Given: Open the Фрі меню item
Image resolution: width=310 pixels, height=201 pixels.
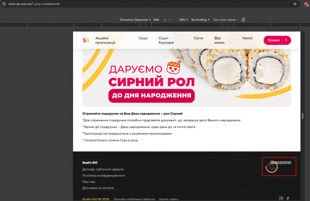Looking at the screenshot, I should [x=219, y=40].
